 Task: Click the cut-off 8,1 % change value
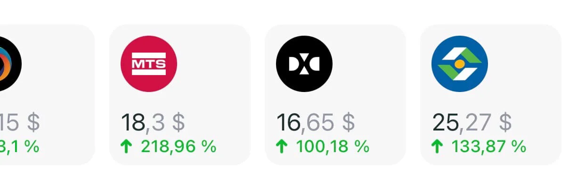pyautogui.click(x=20, y=147)
